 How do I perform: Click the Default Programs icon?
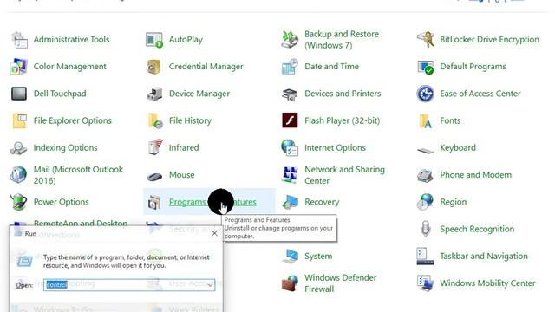[x=426, y=67]
